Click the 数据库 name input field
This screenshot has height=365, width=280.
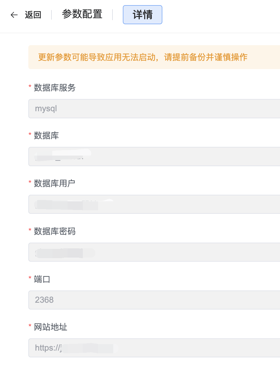click(x=154, y=157)
